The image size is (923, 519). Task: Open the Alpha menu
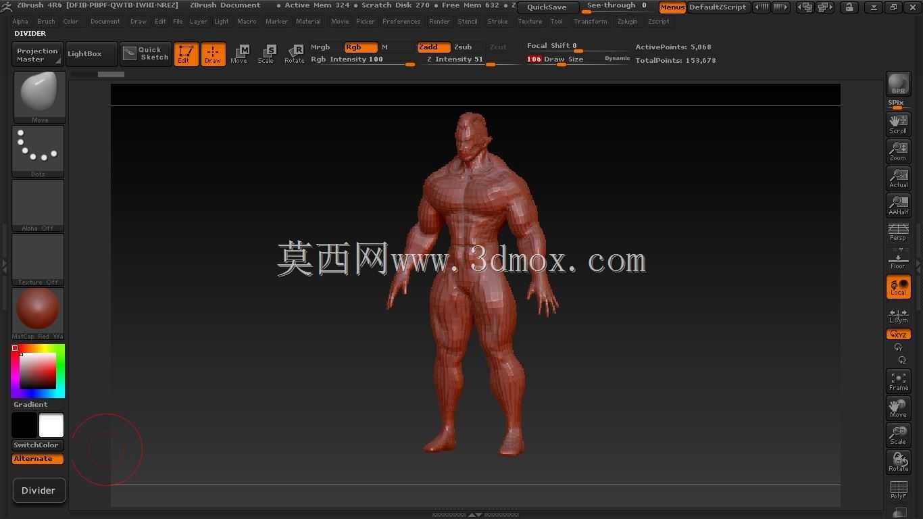click(x=20, y=22)
